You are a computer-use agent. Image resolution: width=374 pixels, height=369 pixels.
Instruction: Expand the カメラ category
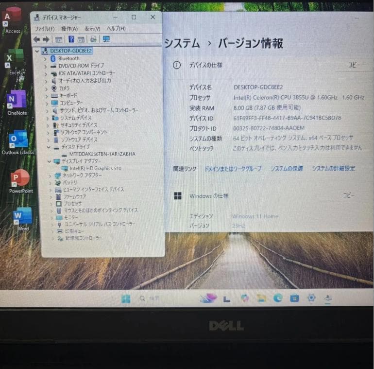click(x=46, y=89)
